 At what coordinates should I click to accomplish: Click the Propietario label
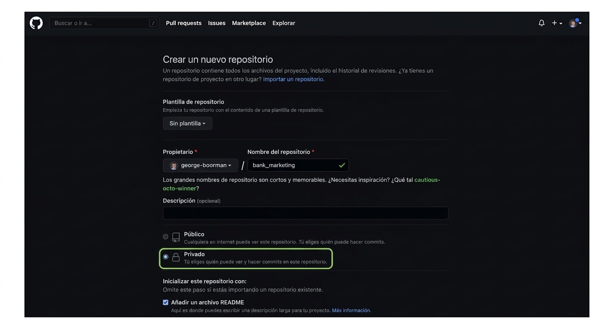178,152
